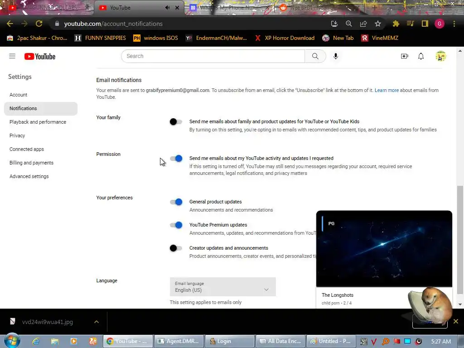The image size is (464, 348).
Task: Select Account in Settings sidebar
Action: [40, 95]
